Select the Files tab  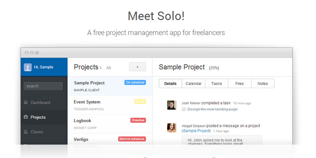tap(239, 84)
